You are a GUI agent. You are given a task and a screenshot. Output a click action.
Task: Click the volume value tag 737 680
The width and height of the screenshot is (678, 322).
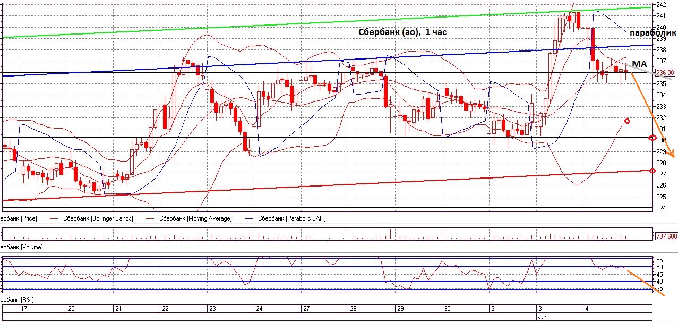coord(666,236)
